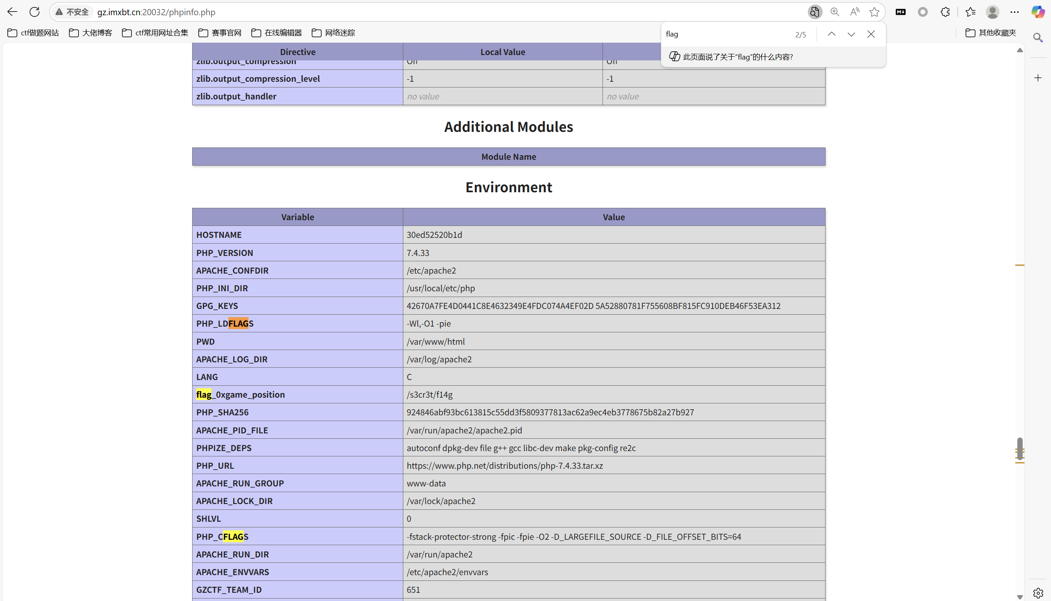Click the vertical scrollbar thumb

coord(1020,449)
